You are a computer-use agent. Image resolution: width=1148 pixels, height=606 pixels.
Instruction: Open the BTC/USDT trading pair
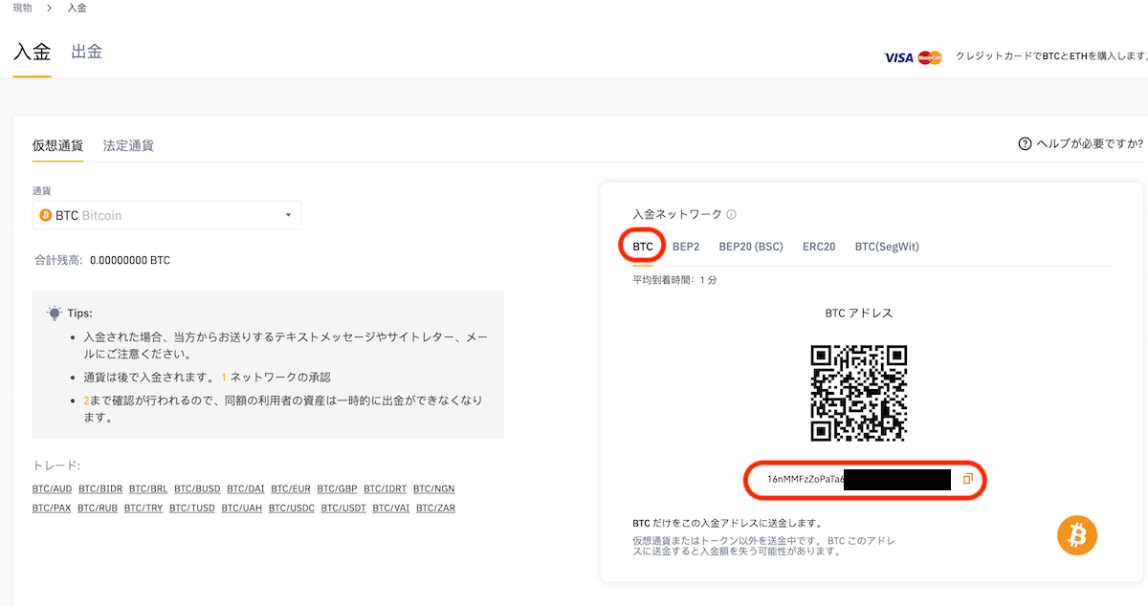[344, 508]
